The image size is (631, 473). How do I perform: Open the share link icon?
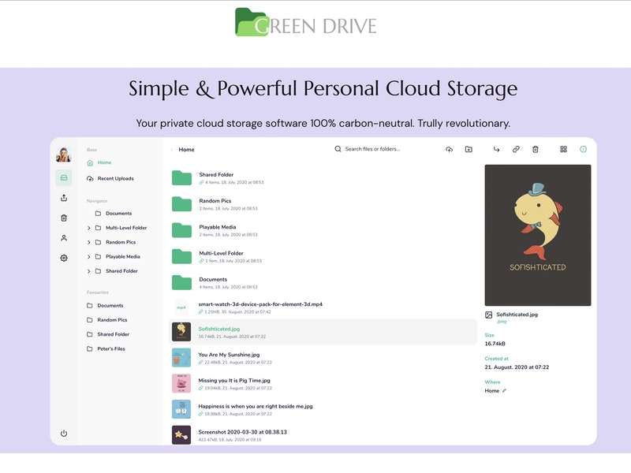pos(516,150)
